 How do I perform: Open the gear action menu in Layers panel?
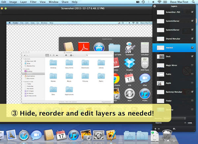(174, 129)
